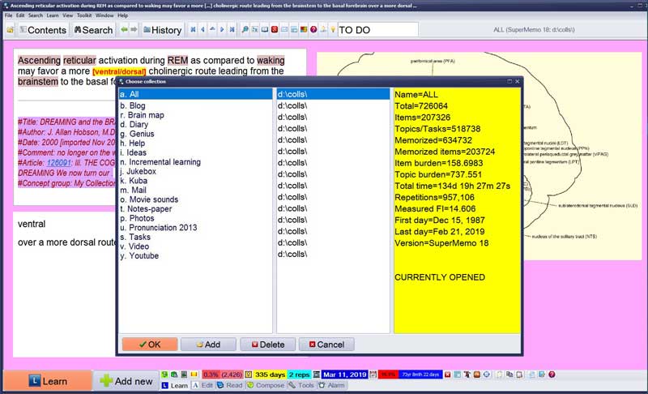Viewport: 648px width, 394px height.
Task: Click the Search button with binoculars icon
Action: [x=93, y=30]
